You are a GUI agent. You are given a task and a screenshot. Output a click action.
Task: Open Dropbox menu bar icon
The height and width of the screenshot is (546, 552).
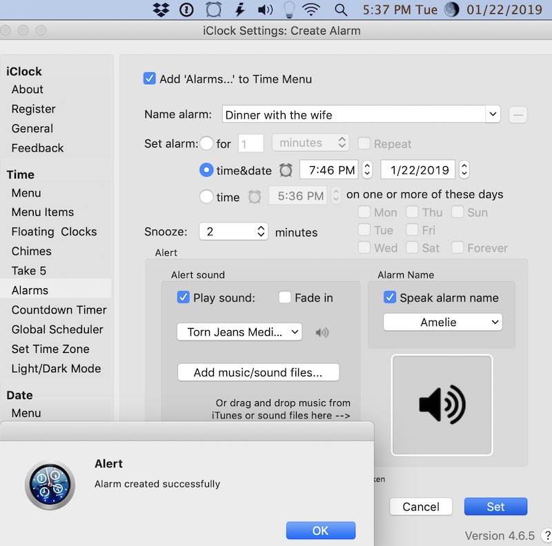161,10
